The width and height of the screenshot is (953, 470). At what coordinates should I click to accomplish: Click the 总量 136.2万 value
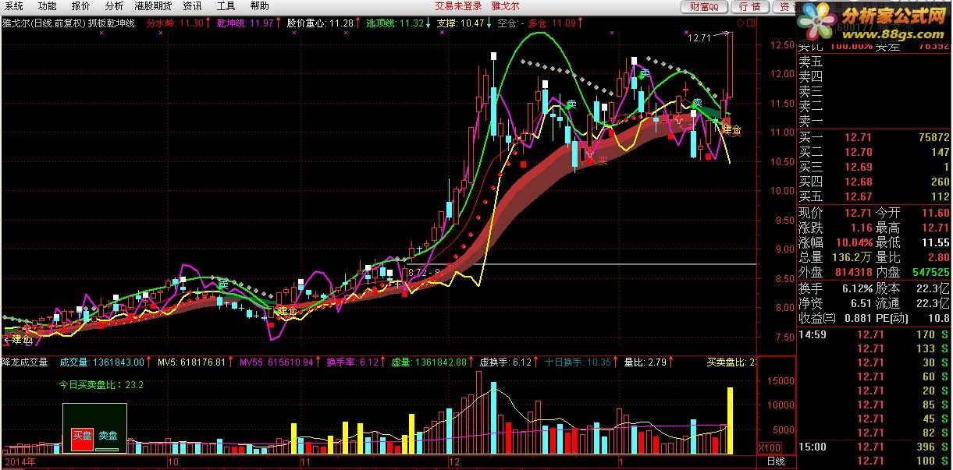coord(853,258)
